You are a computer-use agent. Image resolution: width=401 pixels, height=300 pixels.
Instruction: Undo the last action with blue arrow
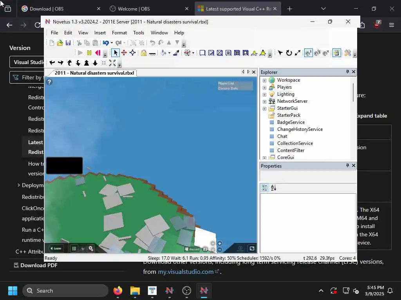[106, 43]
